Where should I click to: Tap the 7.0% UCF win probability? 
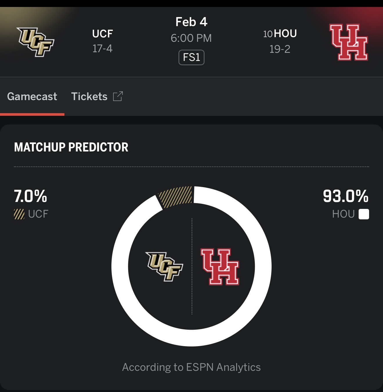tap(30, 196)
